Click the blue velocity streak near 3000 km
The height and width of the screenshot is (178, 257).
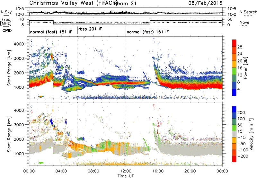pos(51,122)
